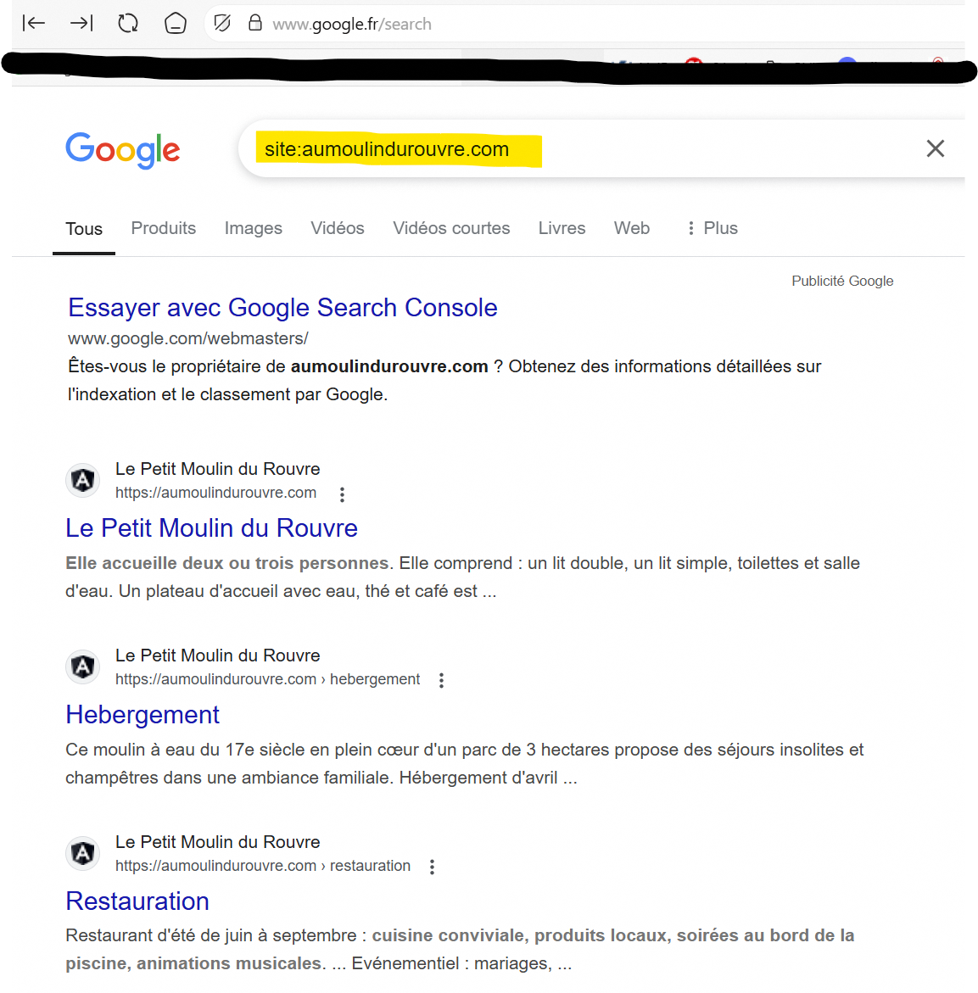Click the address bar URL text
Screen dimensions: 978x993
tap(352, 25)
